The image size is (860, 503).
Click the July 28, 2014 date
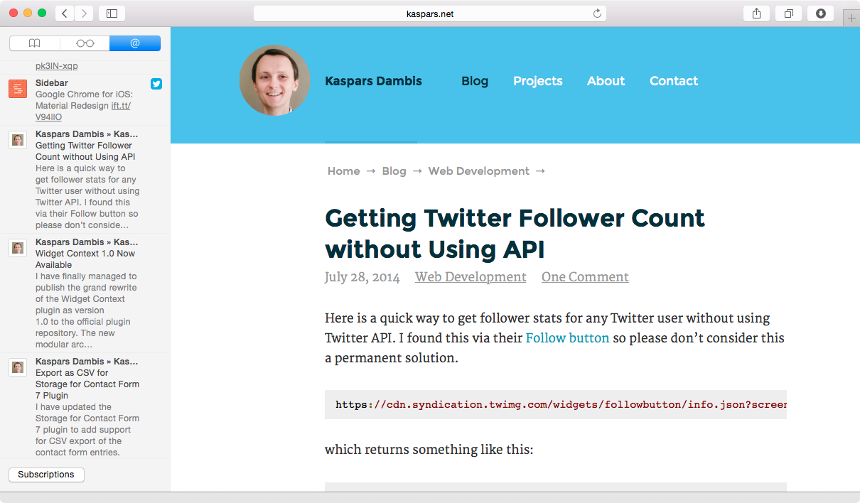[362, 277]
